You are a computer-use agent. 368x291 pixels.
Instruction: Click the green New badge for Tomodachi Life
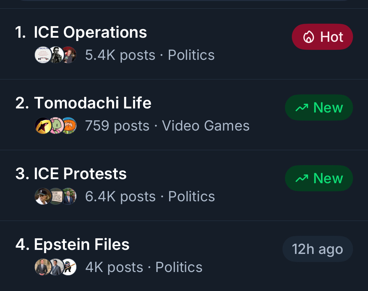click(319, 108)
